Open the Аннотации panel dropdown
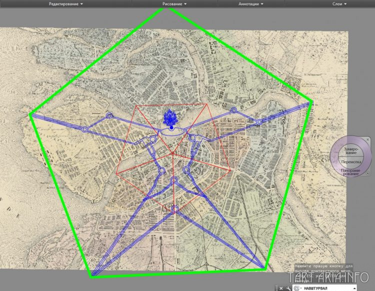Image resolution: width=375 pixels, height=291 pixels. 251,4
